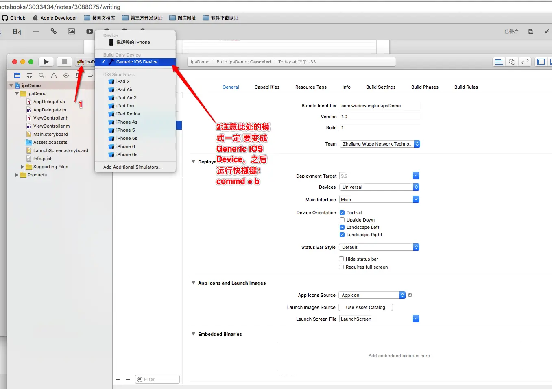This screenshot has width=552, height=389.
Task: Click the collapse fullscreen arrows icon
Action: (x=547, y=31)
